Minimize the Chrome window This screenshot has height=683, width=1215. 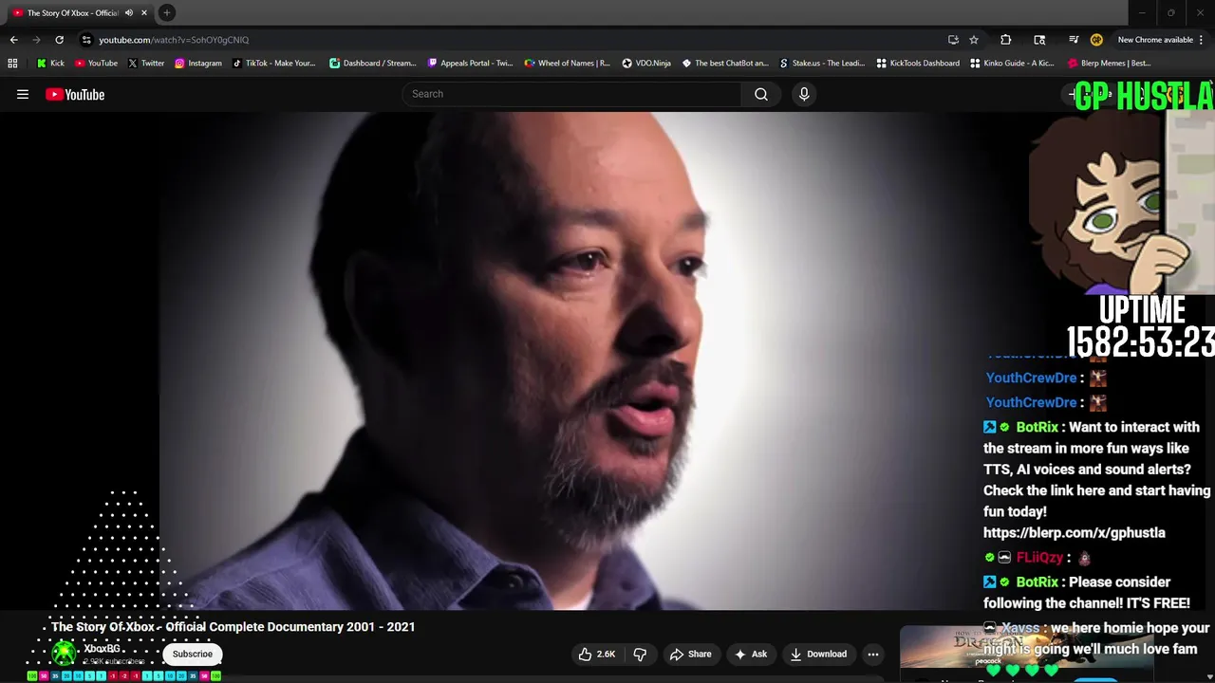[x=1142, y=12]
